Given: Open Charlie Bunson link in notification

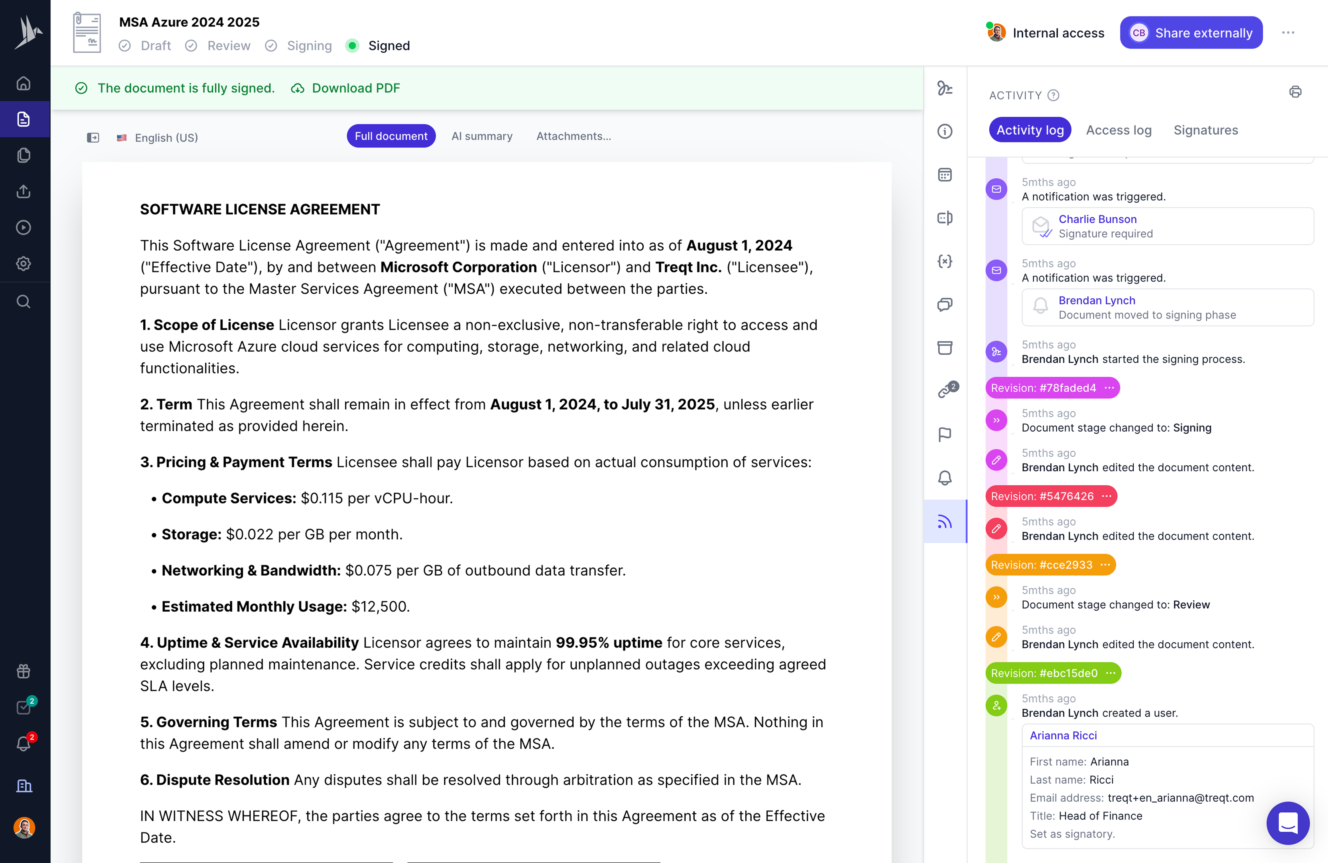Looking at the screenshot, I should coord(1097,219).
